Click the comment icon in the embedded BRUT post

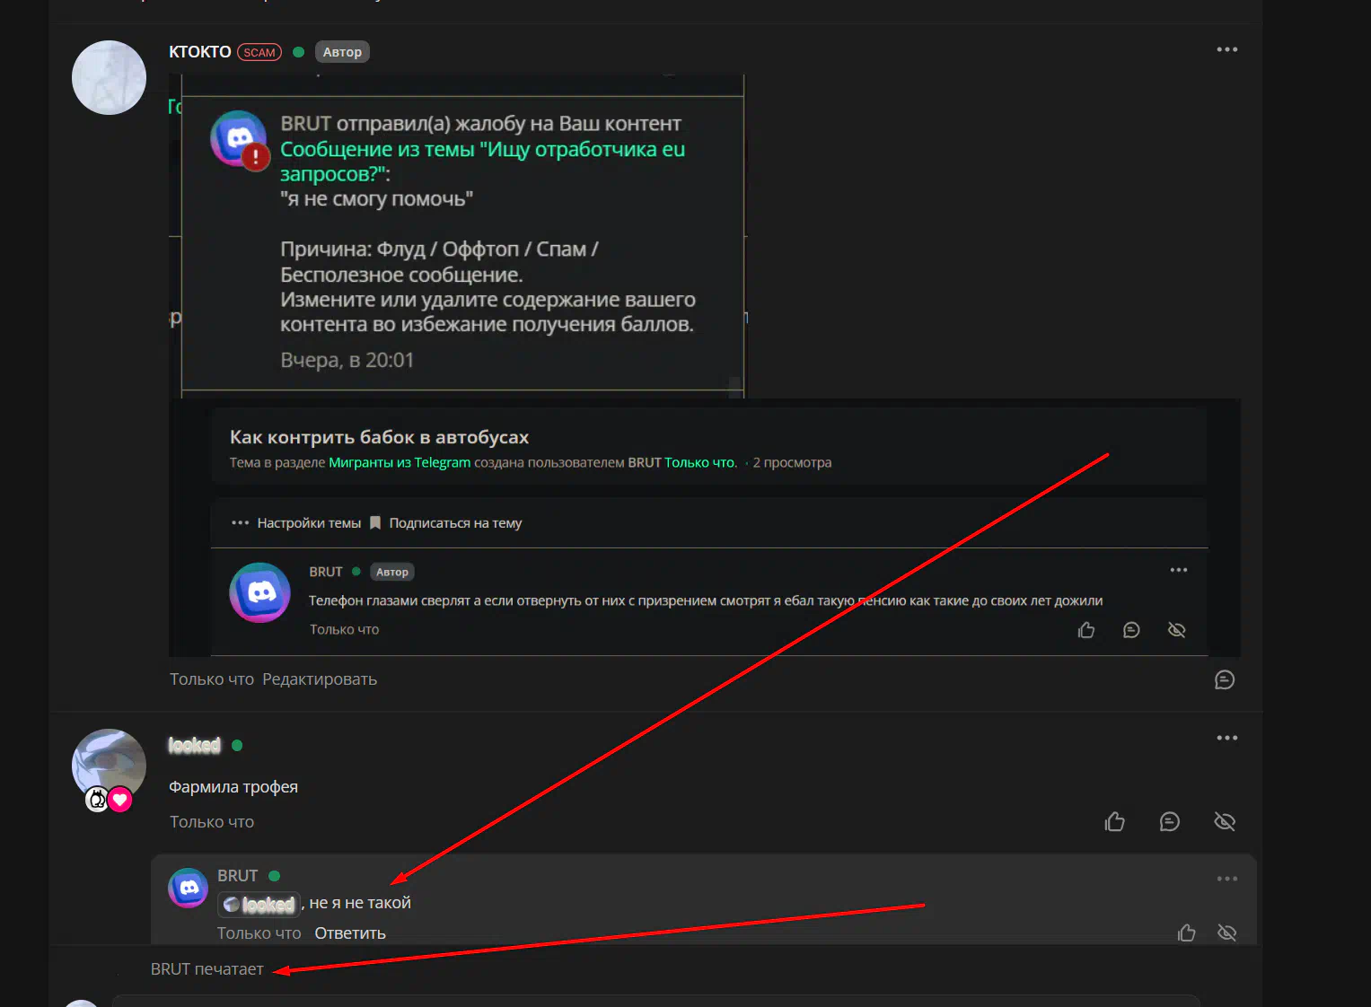(1131, 630)
